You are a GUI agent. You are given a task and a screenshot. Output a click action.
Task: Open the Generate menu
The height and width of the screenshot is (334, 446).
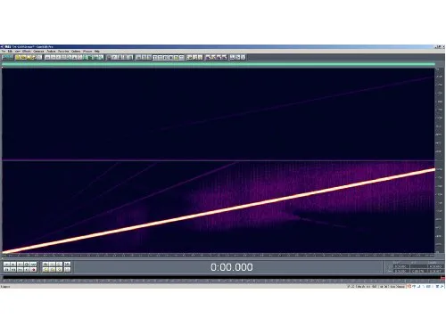click(x=38, y=52)
